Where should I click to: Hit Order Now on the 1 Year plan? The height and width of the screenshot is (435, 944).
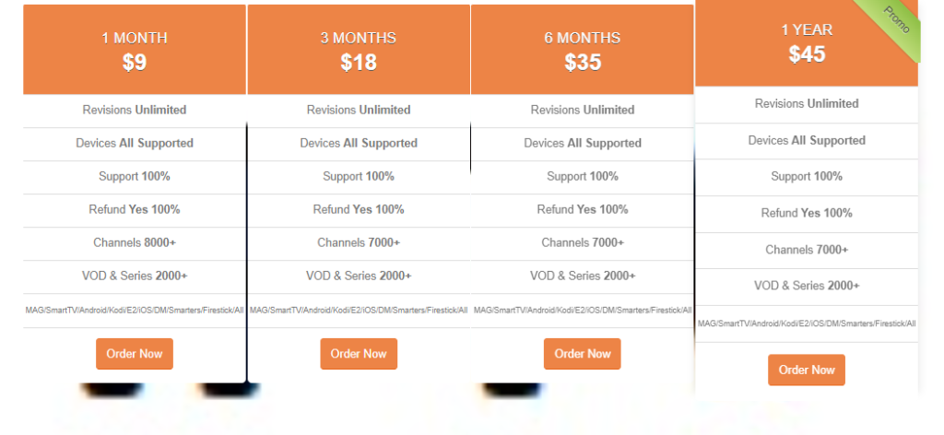click(x=807, y=370)
